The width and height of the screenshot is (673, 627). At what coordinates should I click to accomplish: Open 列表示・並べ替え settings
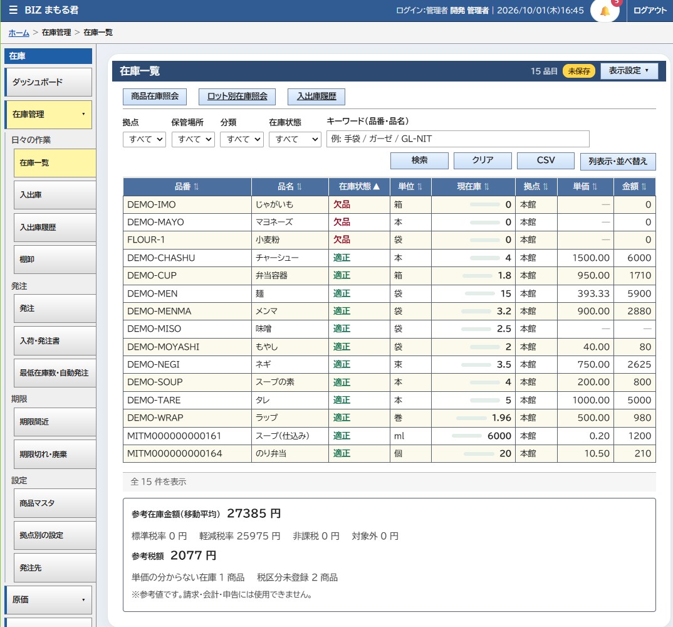618,162
